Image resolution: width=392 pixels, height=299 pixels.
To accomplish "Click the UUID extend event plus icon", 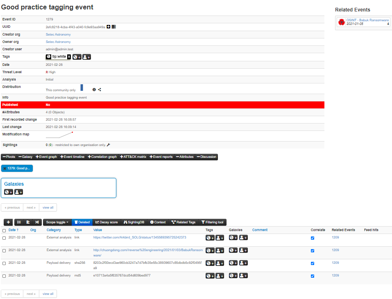I will pos(109,27).
